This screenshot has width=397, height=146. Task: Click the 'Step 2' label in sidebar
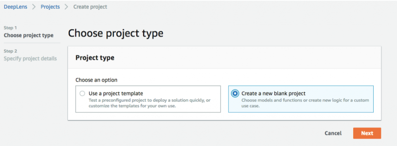10,51
